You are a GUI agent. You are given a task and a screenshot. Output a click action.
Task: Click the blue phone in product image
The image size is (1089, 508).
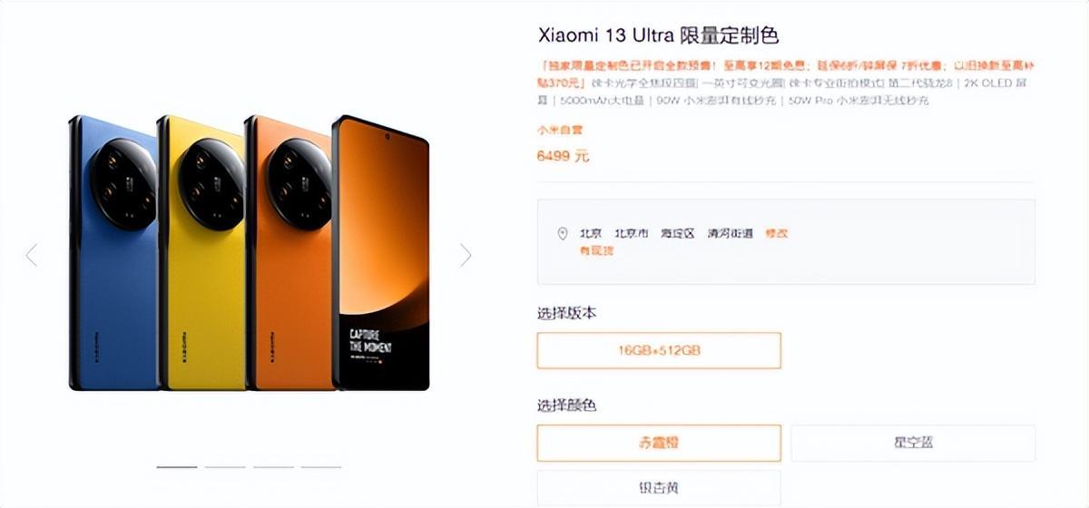(x=113, y=254)
